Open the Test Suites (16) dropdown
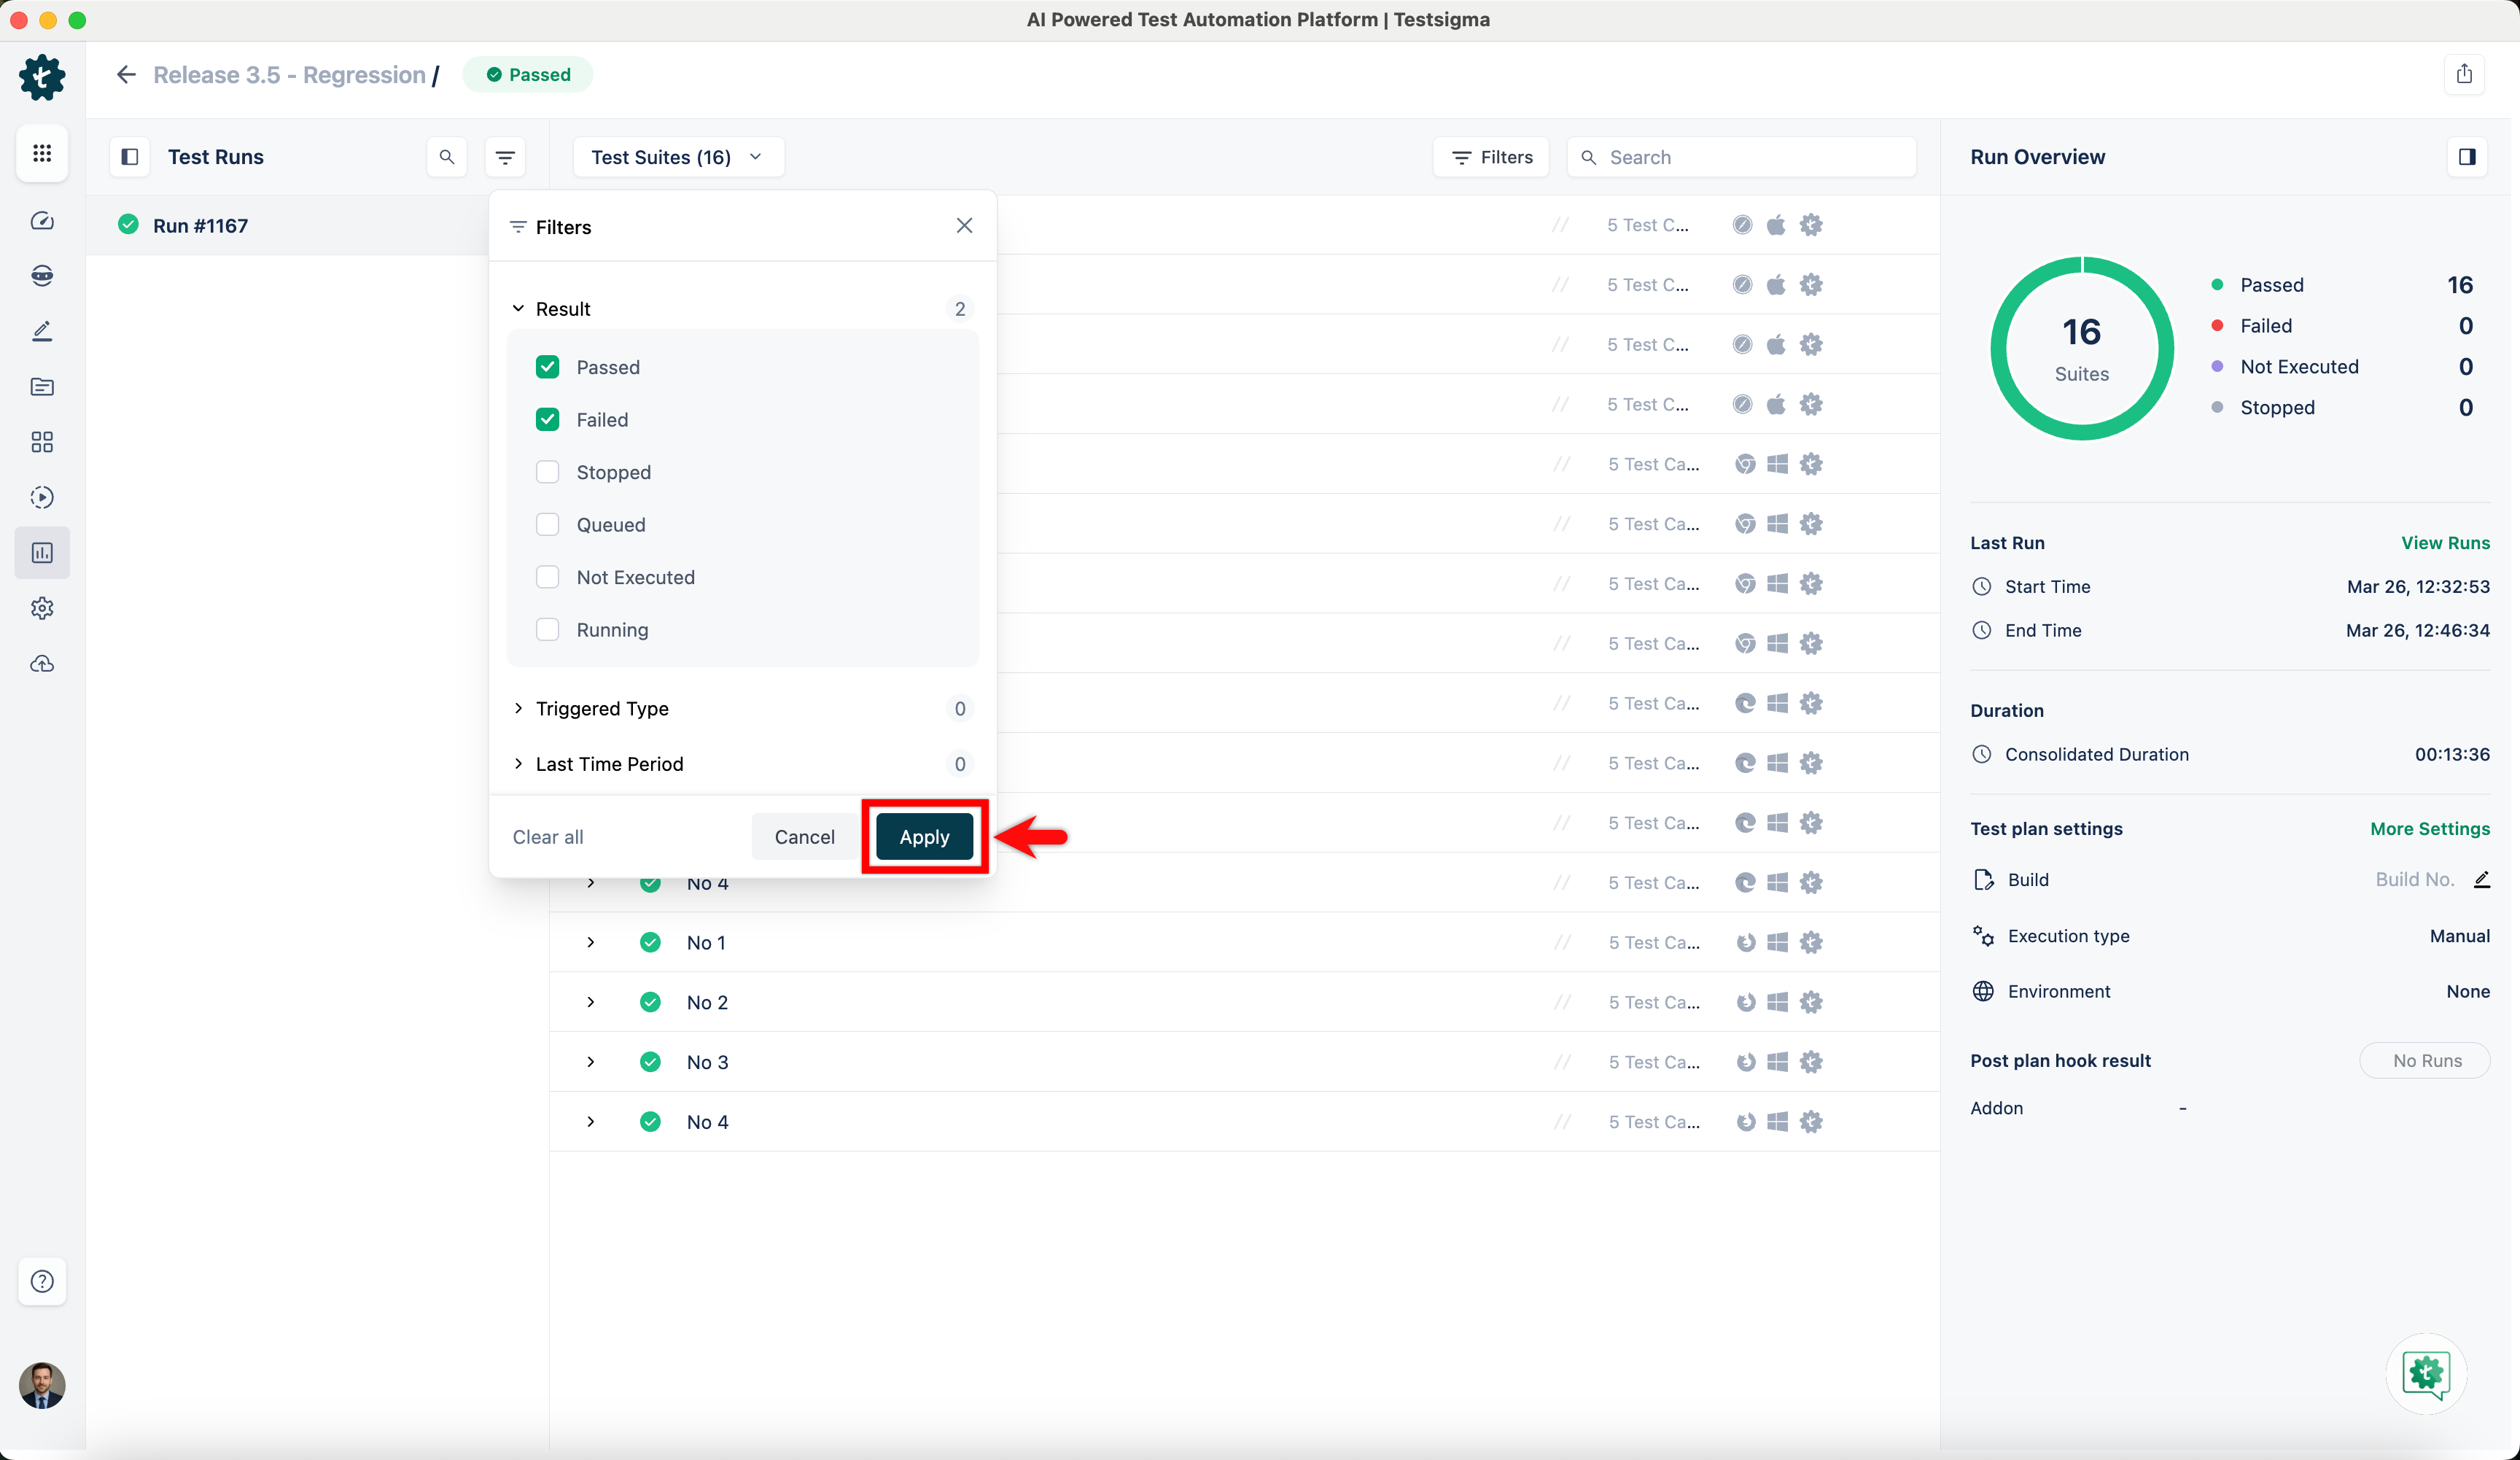Image resolution: width=2520 pixels, height=1460 pixels. [x=677, y=157]
